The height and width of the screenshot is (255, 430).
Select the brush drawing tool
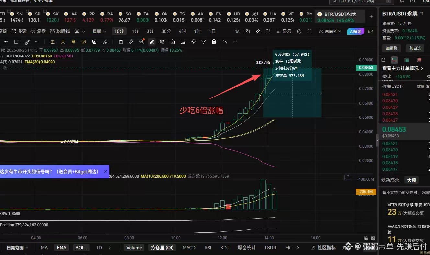point(27,42)
